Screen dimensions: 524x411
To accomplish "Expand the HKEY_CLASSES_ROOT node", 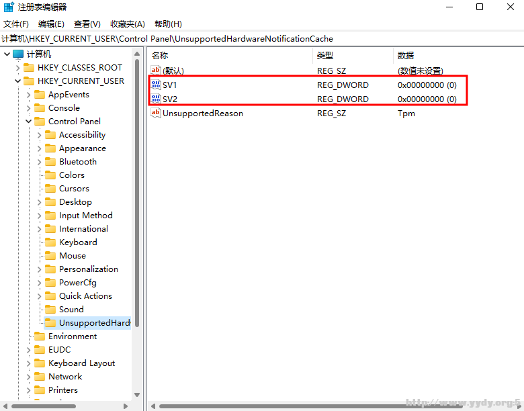I will point(17,68).
